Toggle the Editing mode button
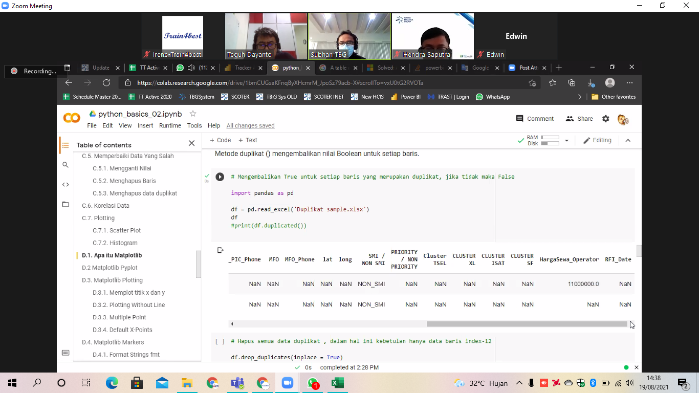 597,140
